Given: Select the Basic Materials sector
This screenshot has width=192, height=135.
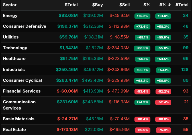Looking at the screenshot, I should tap(19, 119).
